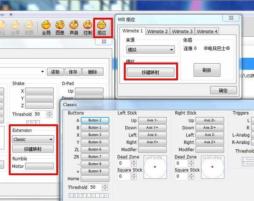Click the A button mapping Button 2
Viewport: 254px width, 201px height.
click(x=95, y=120)
